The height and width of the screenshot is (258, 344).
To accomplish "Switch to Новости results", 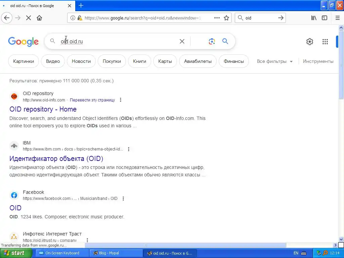I will 81,61.
